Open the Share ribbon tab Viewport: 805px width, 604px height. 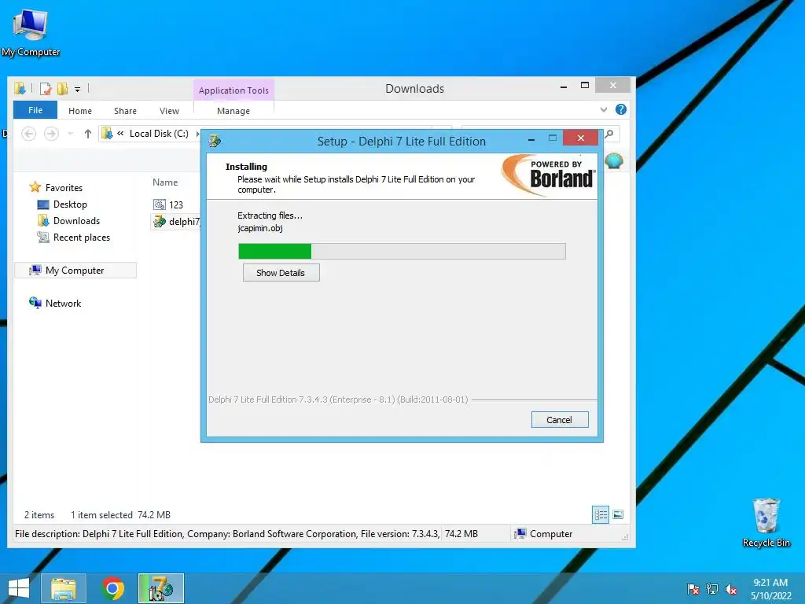tap(125, 111)
